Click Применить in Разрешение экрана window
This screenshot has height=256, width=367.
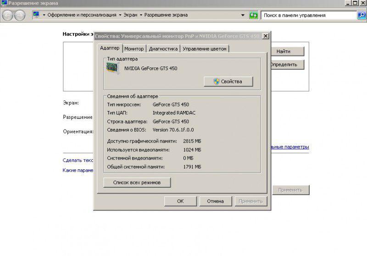tap(291, 190)
